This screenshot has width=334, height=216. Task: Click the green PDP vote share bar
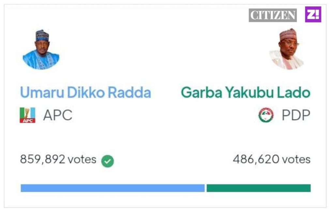tap(258, 188)
